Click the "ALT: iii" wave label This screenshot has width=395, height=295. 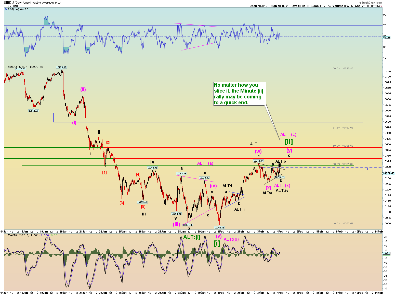click(x=256, y=144)
